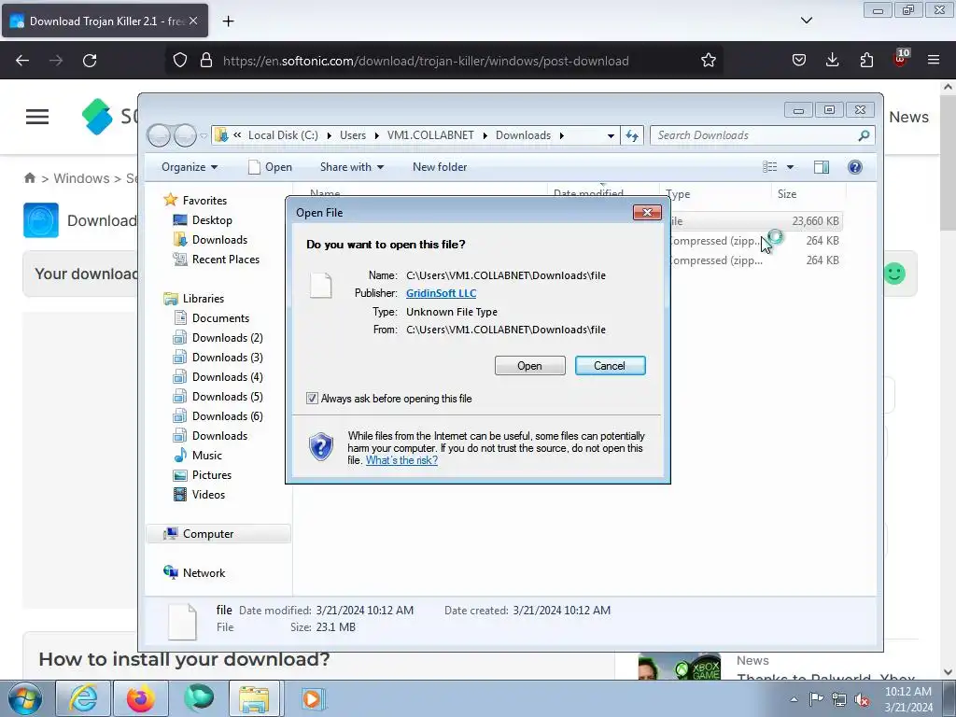Viewport: 956px width, 717px height.
Task: Select the 23,660 KB file row
Action: [x=756, y=221]
